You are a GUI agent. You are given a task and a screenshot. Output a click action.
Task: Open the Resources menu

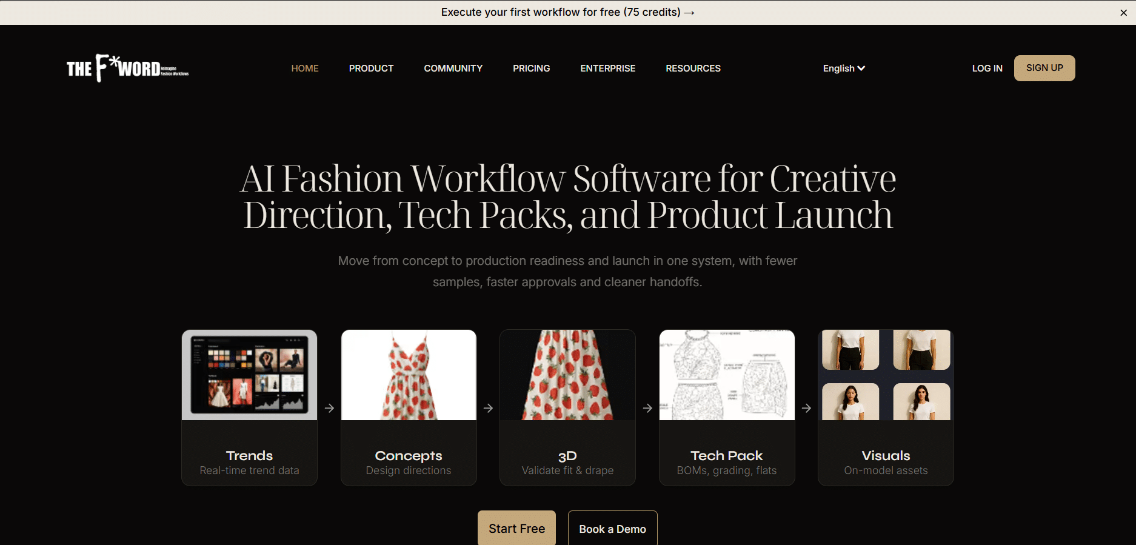click(x=693, y=69)
